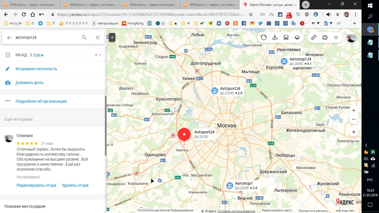Go to the browser home page

(33, 14)
